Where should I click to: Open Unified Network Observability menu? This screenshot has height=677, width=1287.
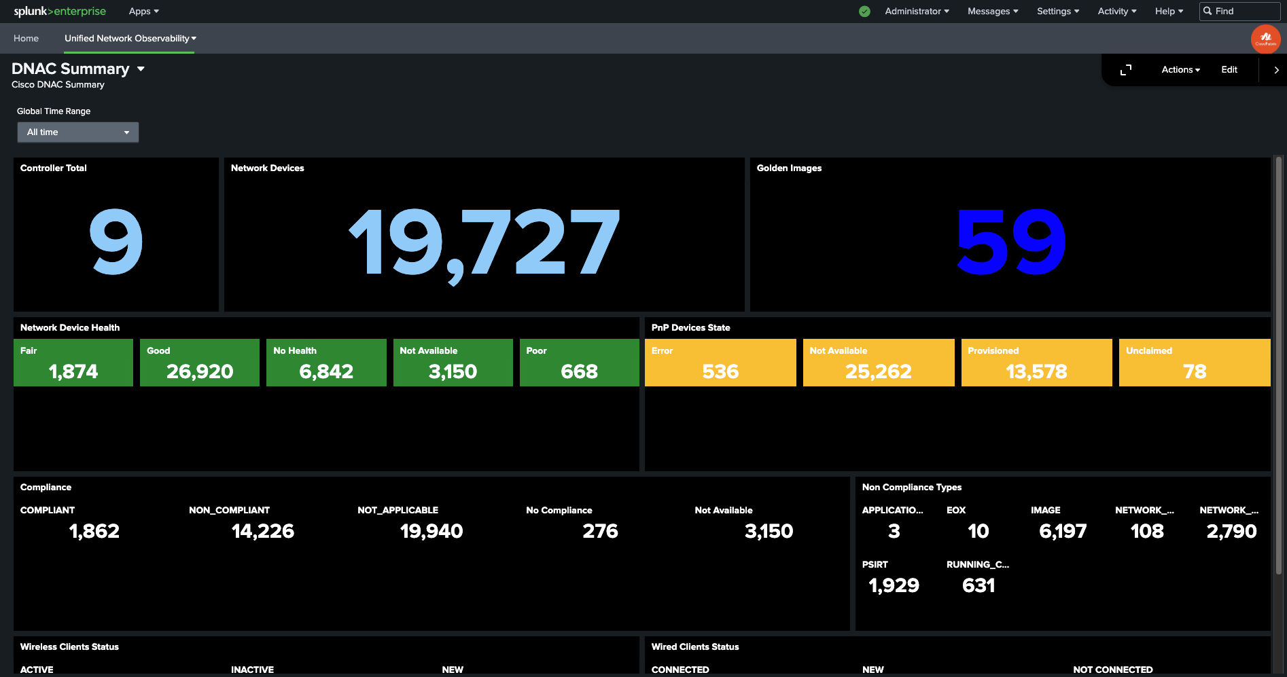pyautogui.click(x=130, y=39)
